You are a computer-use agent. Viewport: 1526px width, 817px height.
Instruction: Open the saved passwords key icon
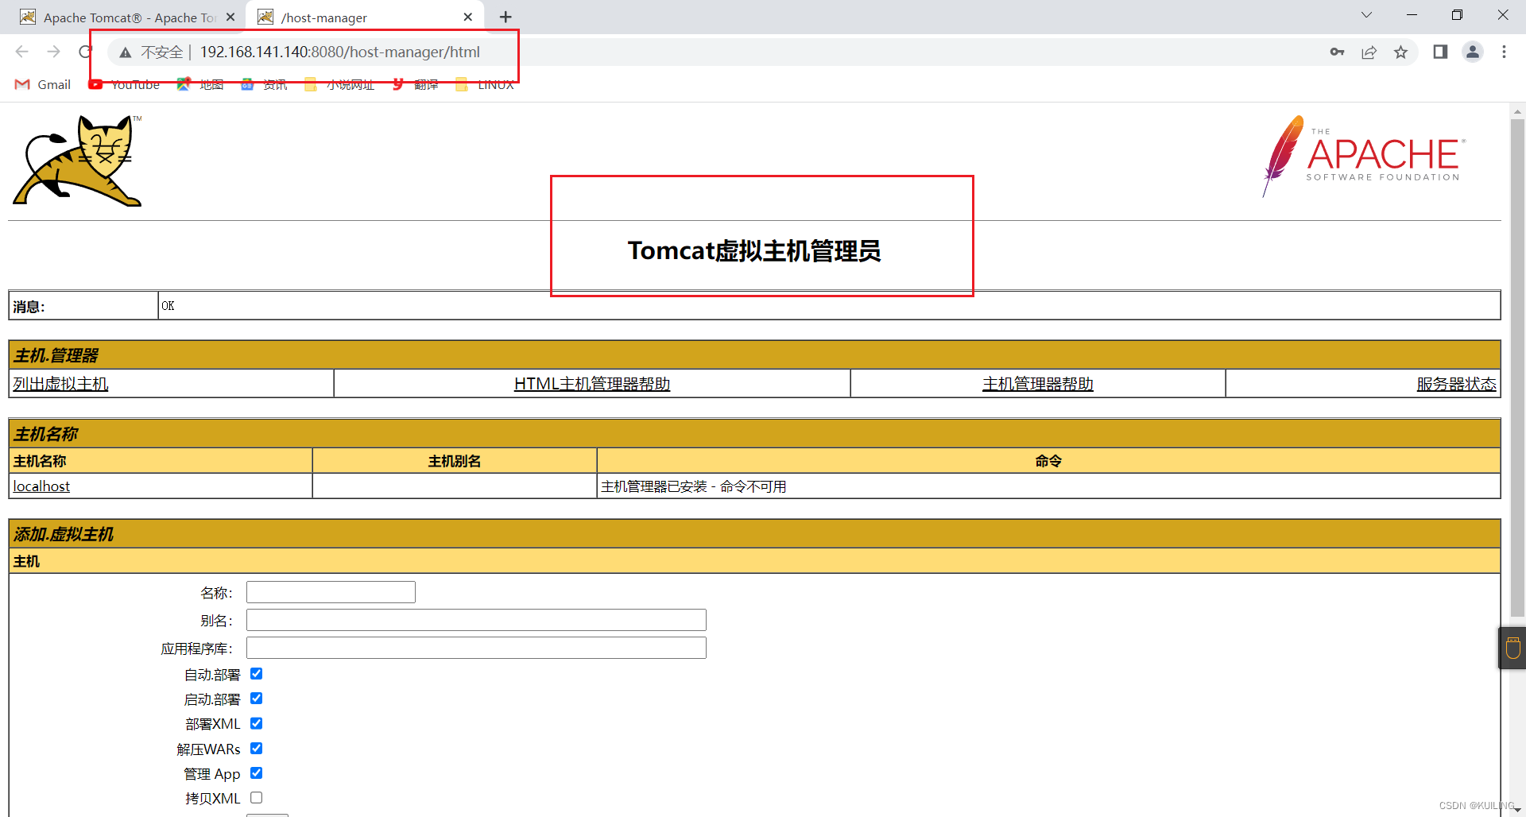1337,52
